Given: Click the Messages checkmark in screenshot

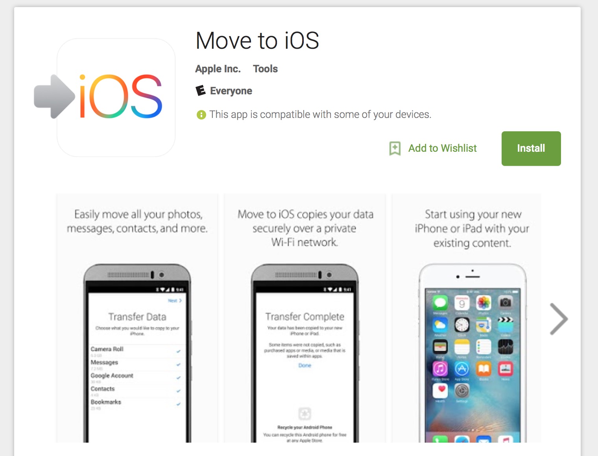Looking at the screenshot, I should click(179, 365).
